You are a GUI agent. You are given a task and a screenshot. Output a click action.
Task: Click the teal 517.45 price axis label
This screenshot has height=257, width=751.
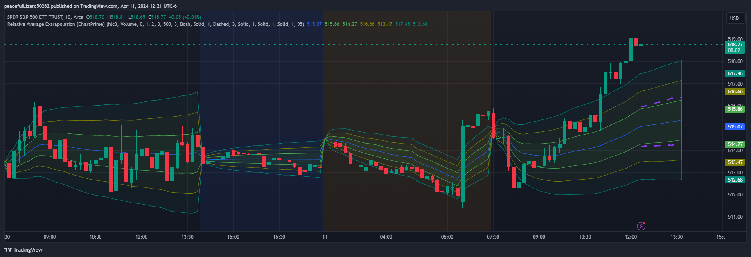click(735, 74)
